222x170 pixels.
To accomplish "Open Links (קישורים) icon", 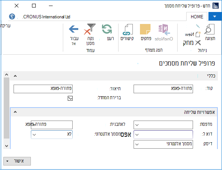I will (128, 30).
